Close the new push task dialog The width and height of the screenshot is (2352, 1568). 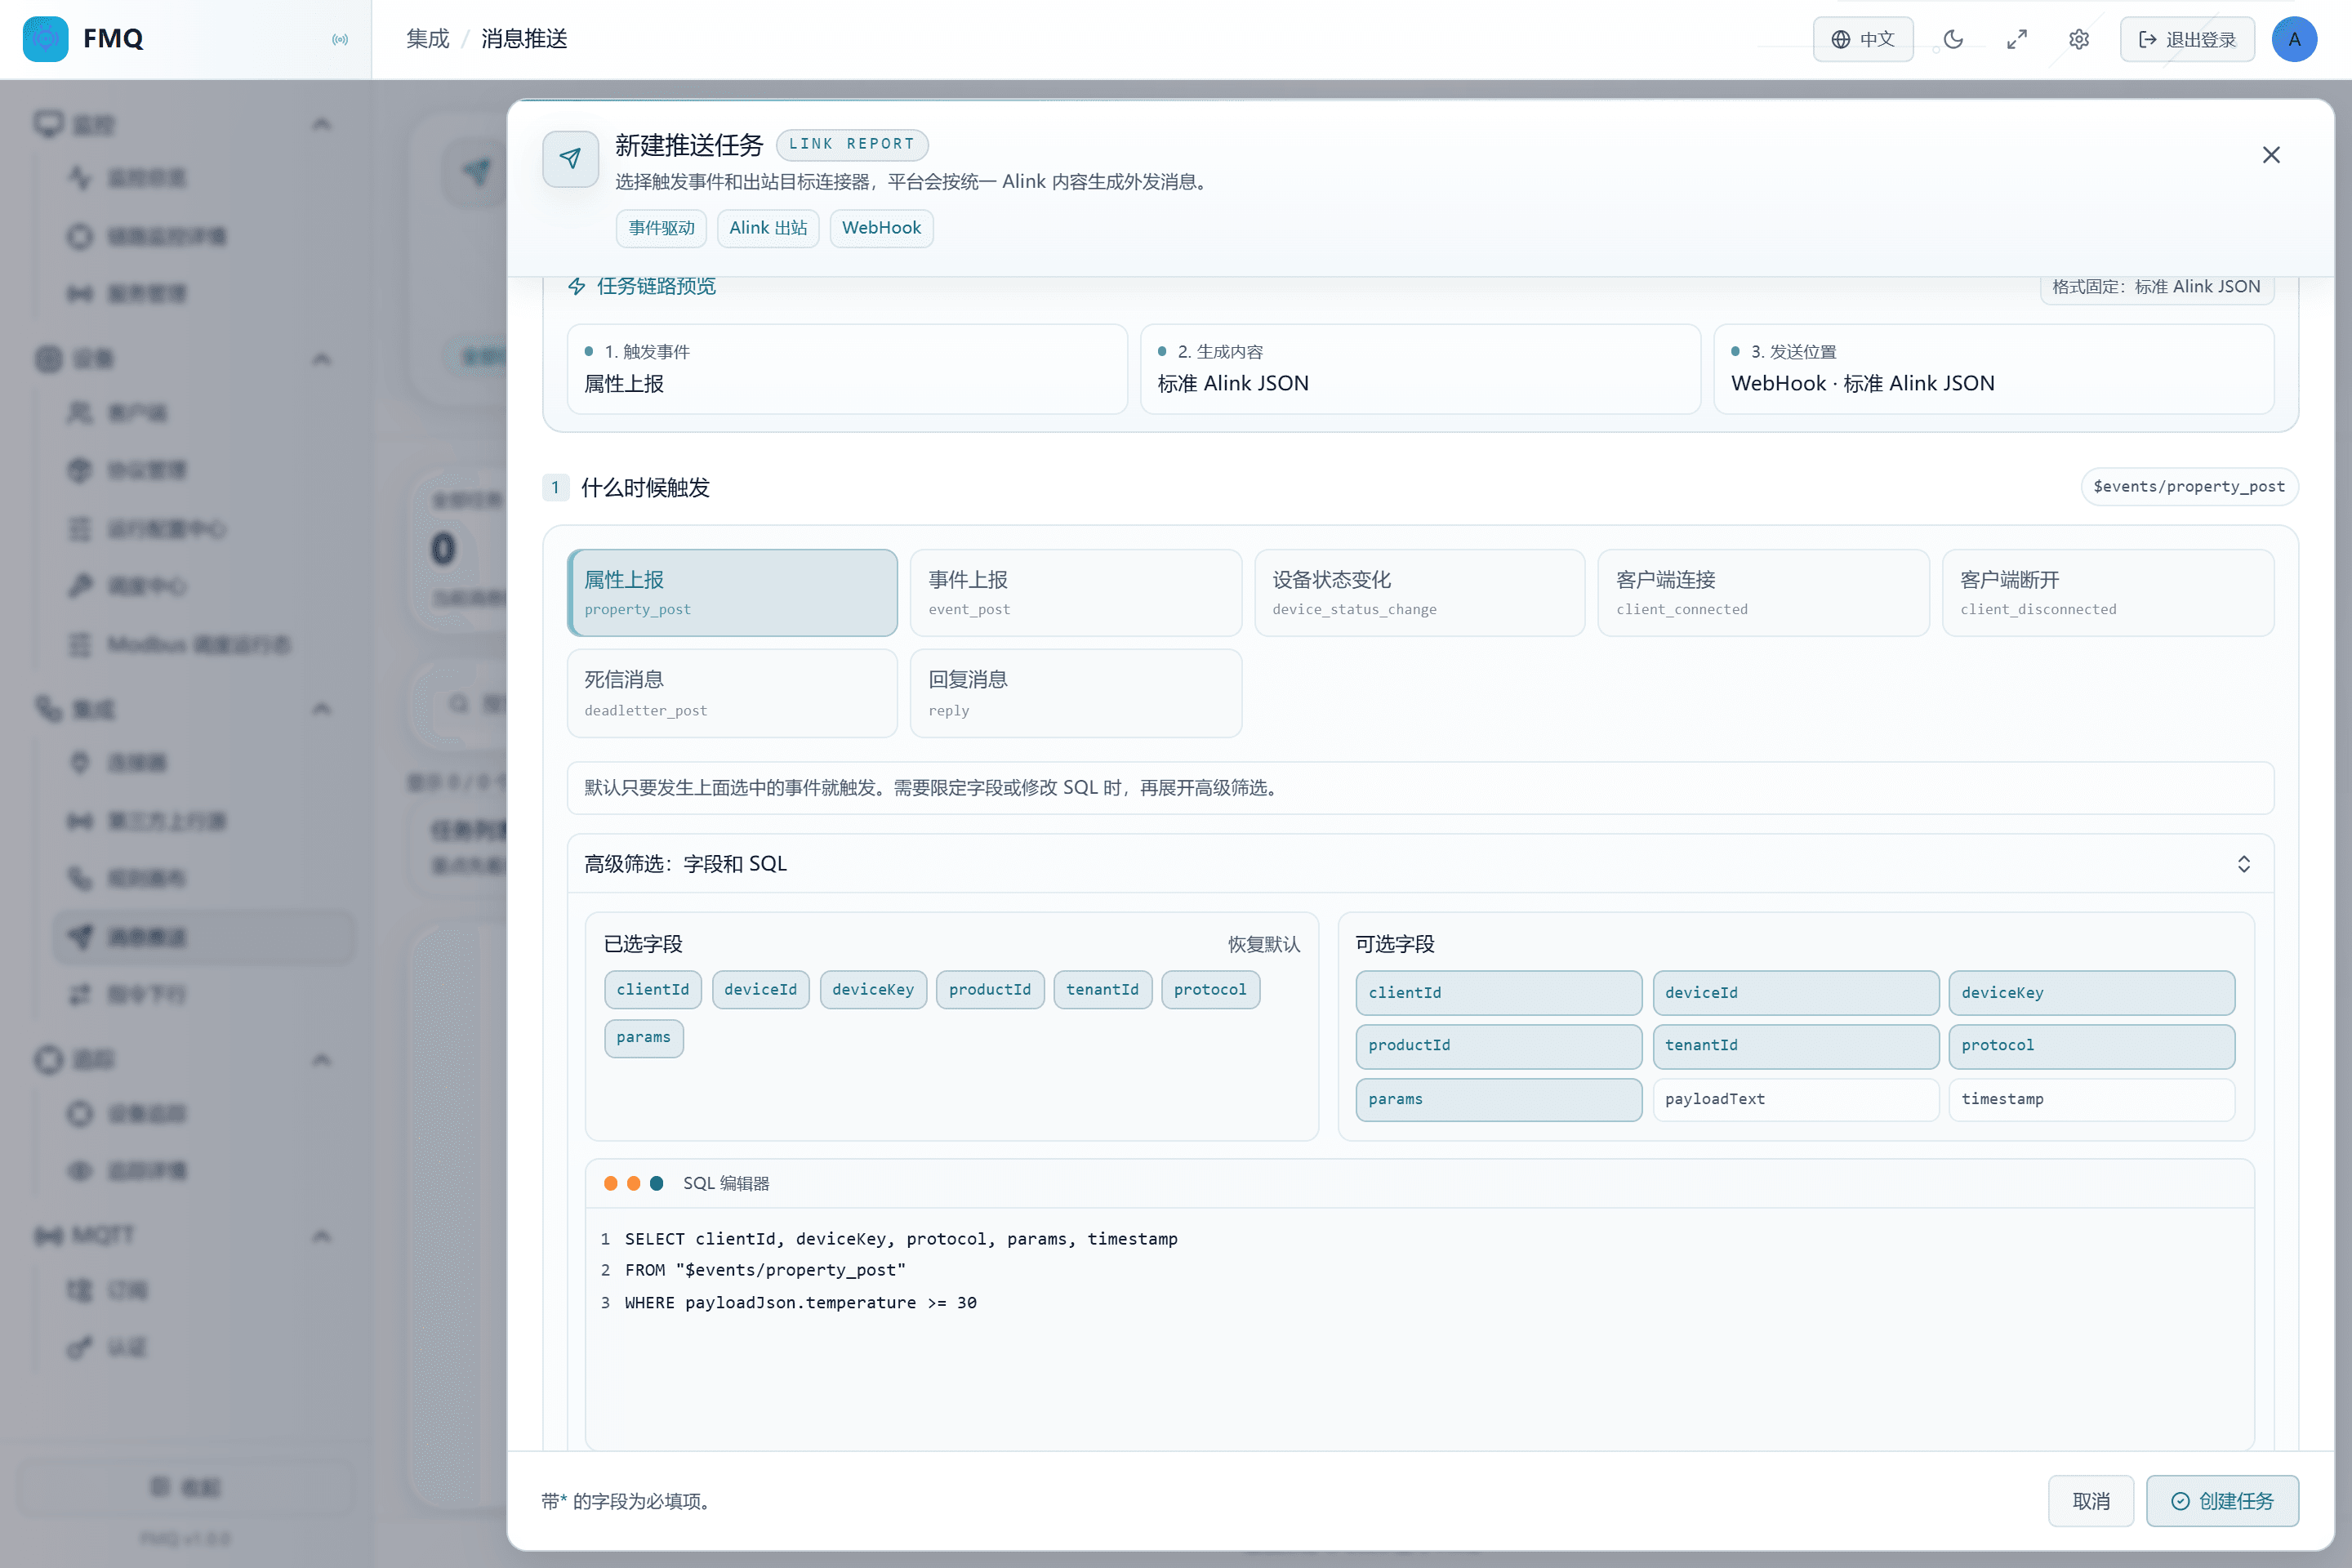(2271, 155)
